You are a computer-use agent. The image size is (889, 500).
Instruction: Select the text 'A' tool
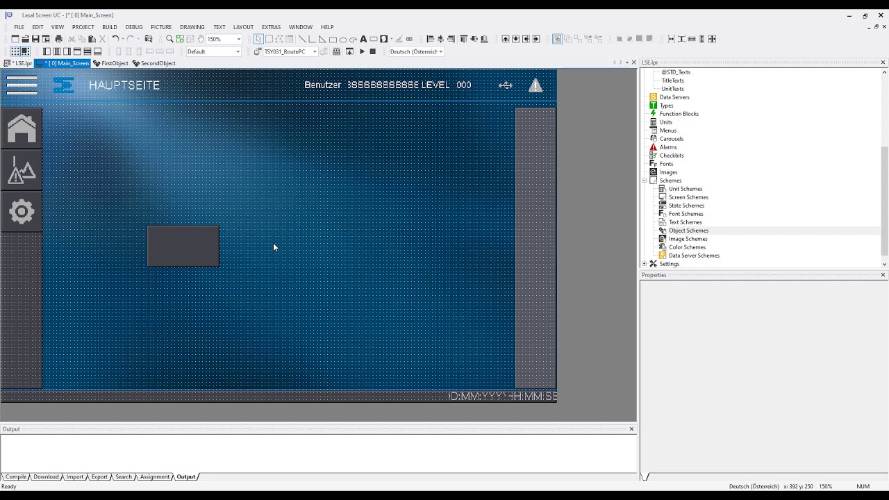(363, 39)
